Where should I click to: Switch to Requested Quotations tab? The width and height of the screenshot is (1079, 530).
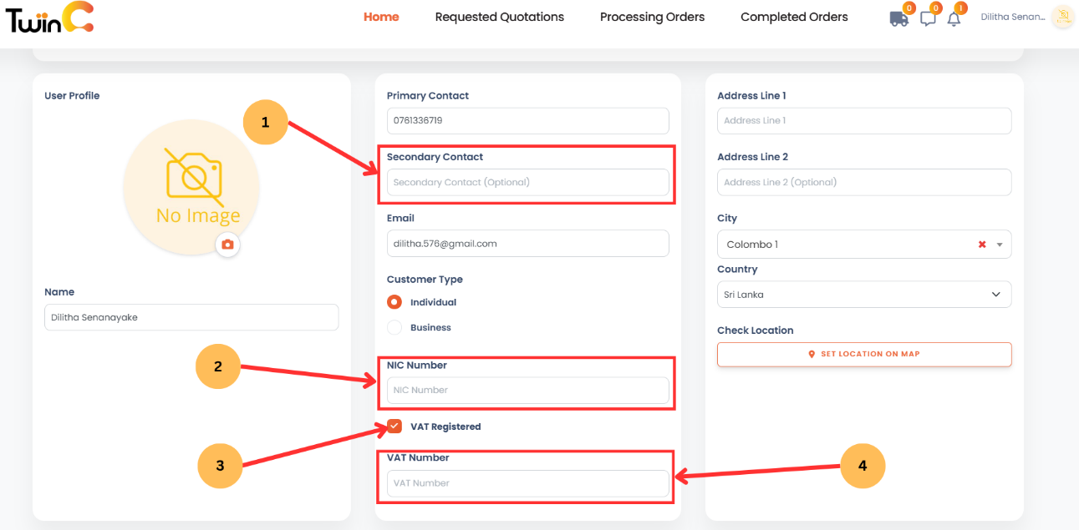[499, 17]
